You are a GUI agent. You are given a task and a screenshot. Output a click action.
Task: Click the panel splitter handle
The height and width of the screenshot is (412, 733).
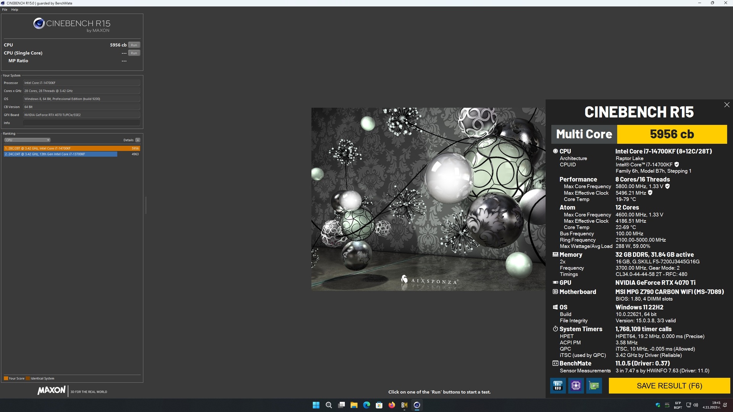(x=145, y=205)
